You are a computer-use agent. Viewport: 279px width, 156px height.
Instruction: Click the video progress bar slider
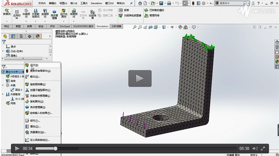click(x=55, y=149)
